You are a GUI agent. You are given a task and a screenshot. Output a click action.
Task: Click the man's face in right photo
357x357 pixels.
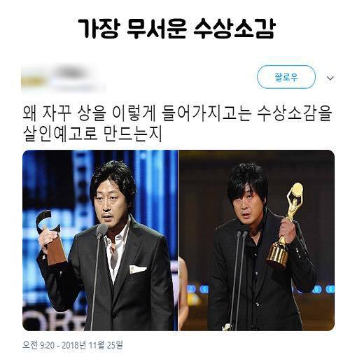(248, 205)
